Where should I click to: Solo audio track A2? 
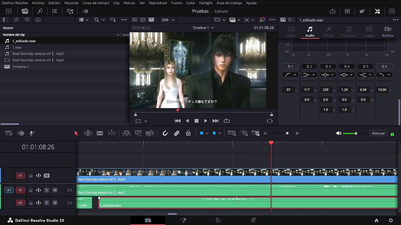tap(47, 203)
